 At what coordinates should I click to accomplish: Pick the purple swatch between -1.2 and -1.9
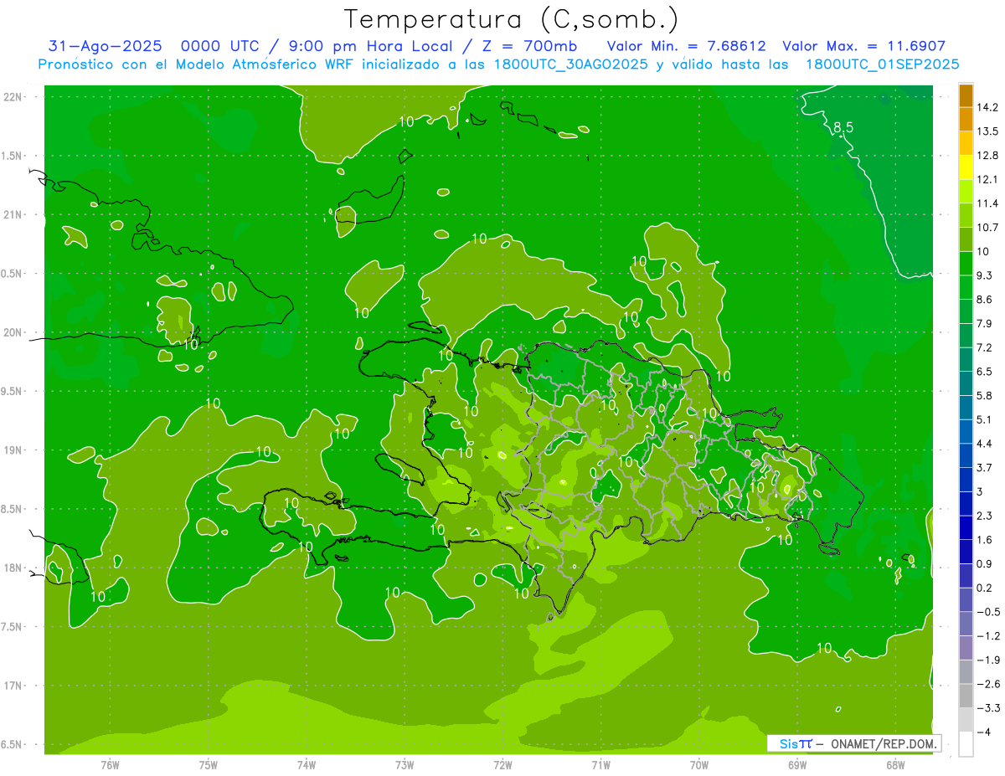(966, 648)
